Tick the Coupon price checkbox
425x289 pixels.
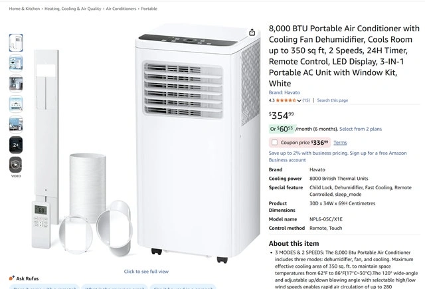tap(274, 142)
